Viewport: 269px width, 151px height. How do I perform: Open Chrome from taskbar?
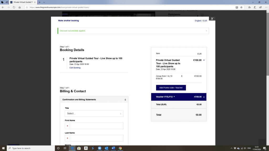[x=120, y=148]
